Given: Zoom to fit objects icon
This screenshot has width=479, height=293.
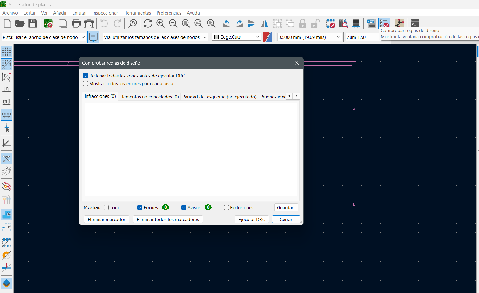Looking at the screenshot, I should point(199,23).
